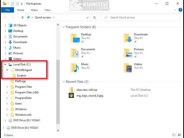
Task: Go back with the Back arrow
Action: tap(5, 18)
